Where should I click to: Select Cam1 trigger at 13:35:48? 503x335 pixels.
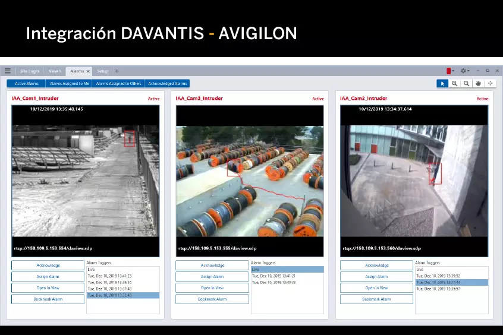tap(123, 295)
